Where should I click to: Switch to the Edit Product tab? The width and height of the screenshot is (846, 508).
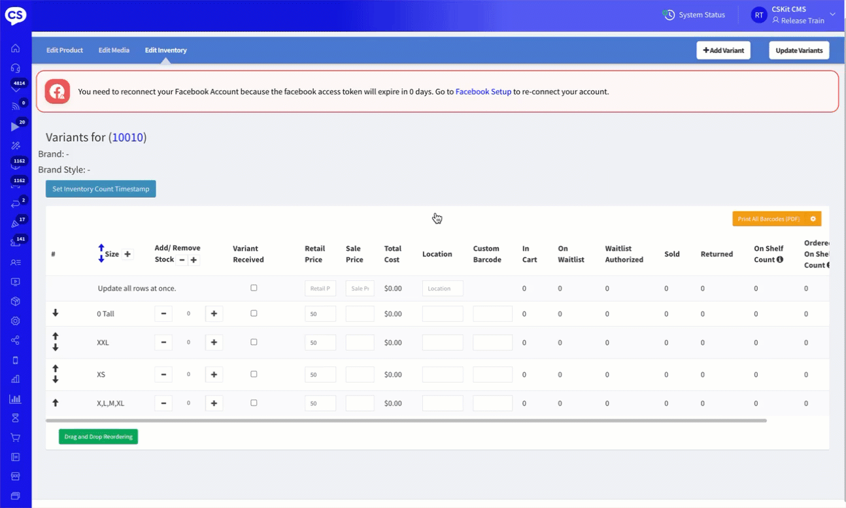[65, 50]
